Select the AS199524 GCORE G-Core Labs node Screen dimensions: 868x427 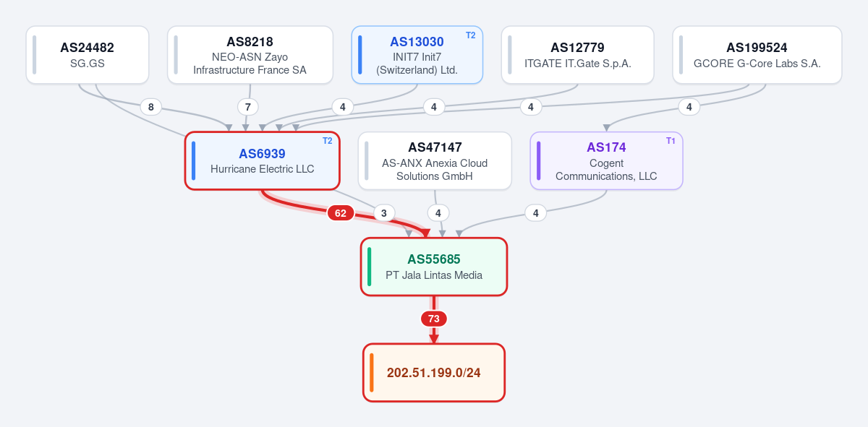click(757, 55)
